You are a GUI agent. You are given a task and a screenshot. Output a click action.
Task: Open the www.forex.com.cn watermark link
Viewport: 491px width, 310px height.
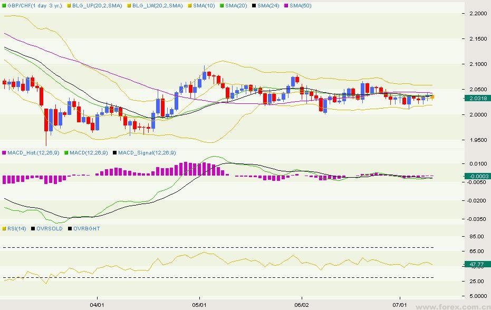coord(455,305)
